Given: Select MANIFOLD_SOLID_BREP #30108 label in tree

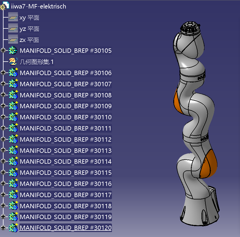Looking at the screenshot, I should tap(66, 95).
